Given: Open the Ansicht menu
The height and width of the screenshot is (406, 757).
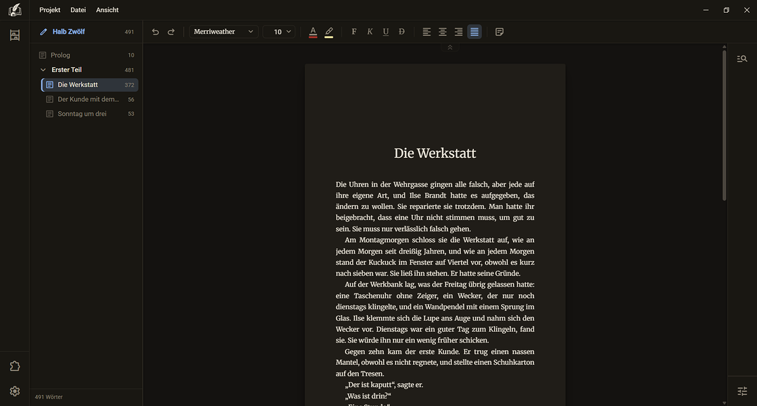Looking at the screenshot, I should point(107,9).
